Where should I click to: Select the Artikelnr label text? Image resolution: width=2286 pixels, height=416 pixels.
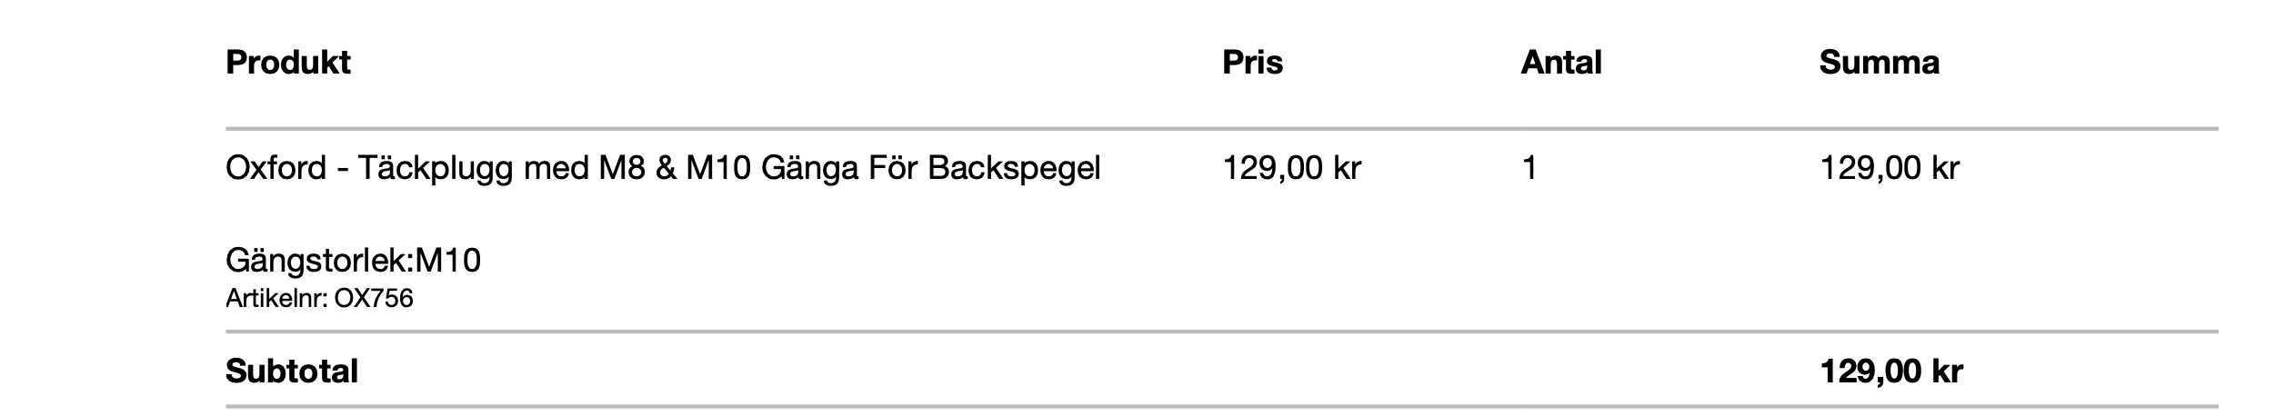tap(276, 299)
